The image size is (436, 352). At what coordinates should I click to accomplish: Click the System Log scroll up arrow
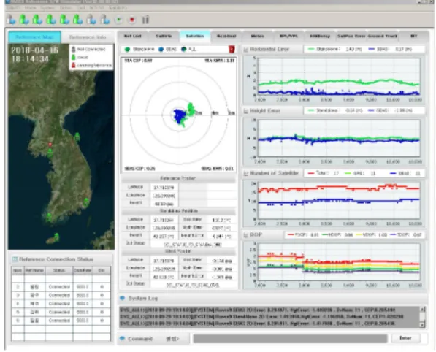click(x=422, y=309)
